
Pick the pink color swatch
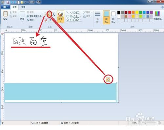(x=130, y=16)
